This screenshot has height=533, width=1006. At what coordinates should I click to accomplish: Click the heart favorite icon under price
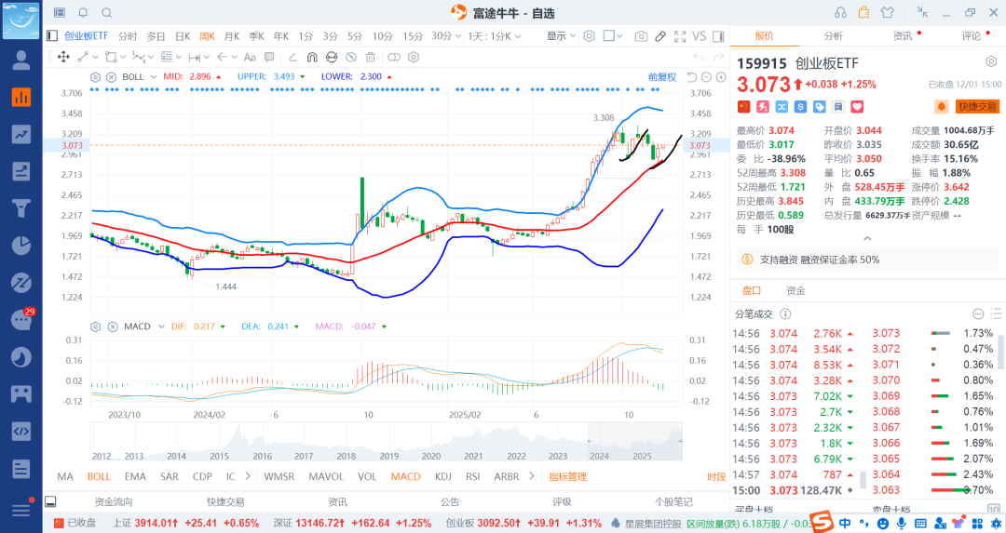(x=857, y=106)
